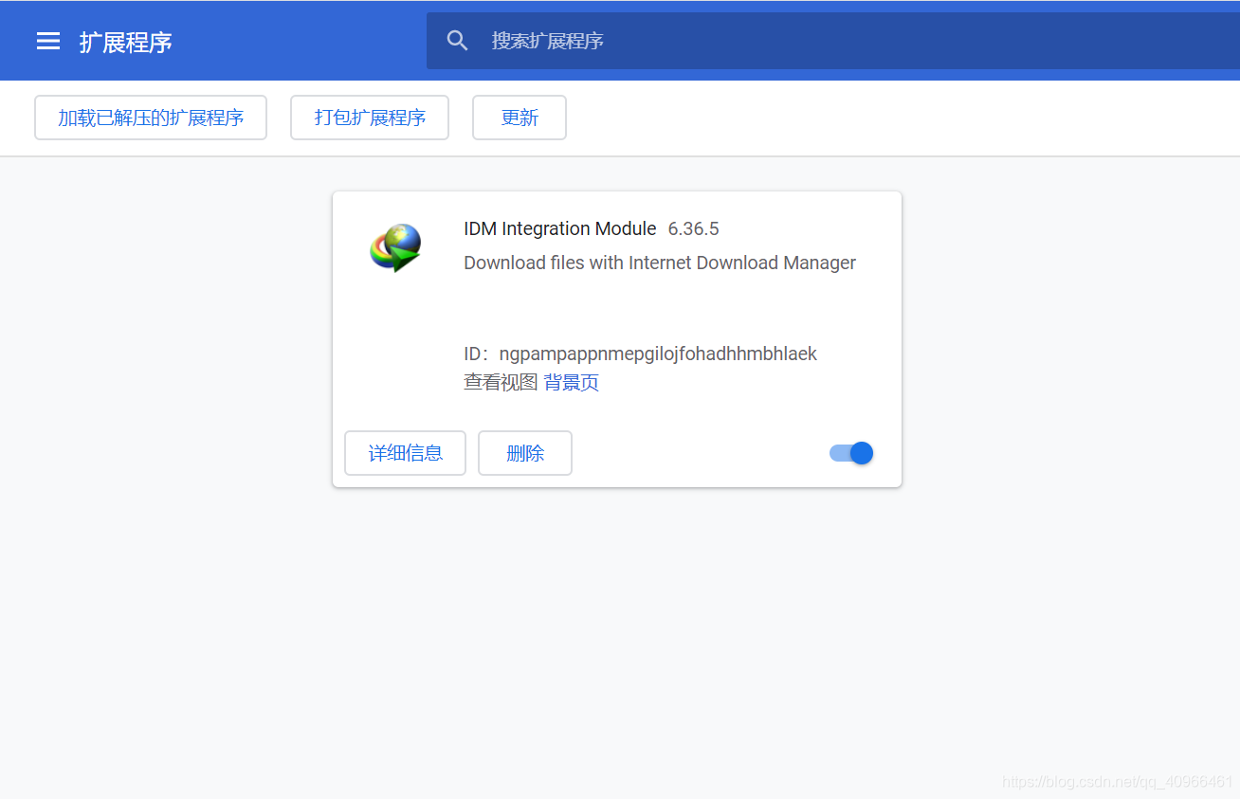Click the 查看视图 label
The width and height of the screenshot is (1240, 799).
coord(501,383)
